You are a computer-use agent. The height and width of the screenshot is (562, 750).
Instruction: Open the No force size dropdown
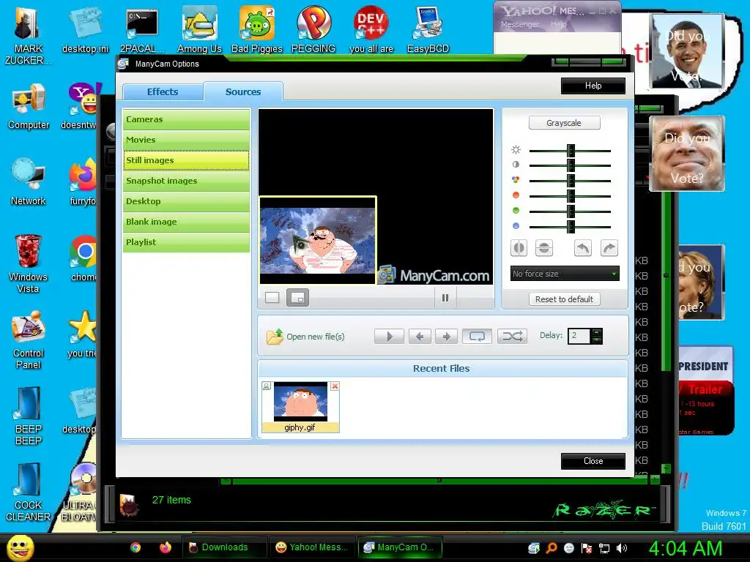[x=565, y=274]
